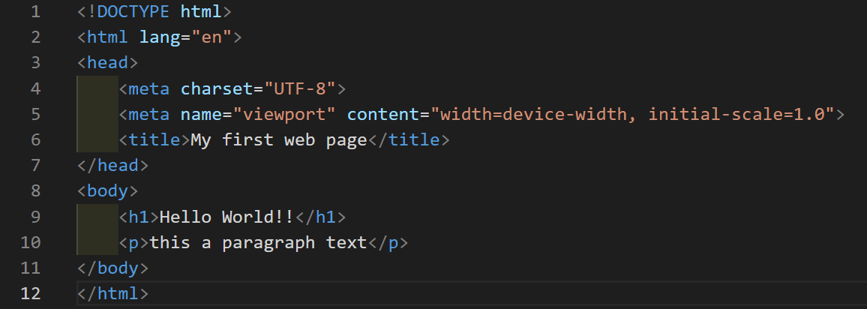The height and width of the screenshot is (309, 867).
Task: Click the meta tag on the charset line
Action: coord(148,88)
